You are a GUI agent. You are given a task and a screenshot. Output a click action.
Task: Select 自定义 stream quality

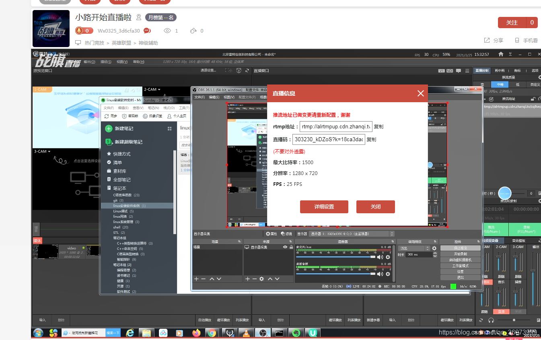pos(535,84)
